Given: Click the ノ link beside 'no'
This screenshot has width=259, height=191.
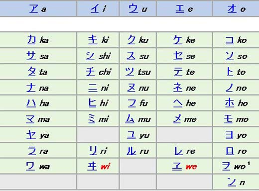Looking at the screenshot, I should [x=230, y=88].
